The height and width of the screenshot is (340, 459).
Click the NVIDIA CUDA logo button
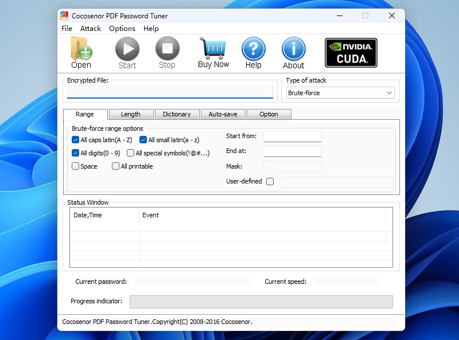[351, 53]
